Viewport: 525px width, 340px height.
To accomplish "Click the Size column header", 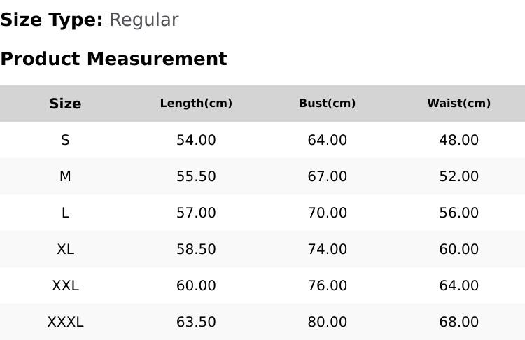I will pyautogui.click(x=65, y=104).
